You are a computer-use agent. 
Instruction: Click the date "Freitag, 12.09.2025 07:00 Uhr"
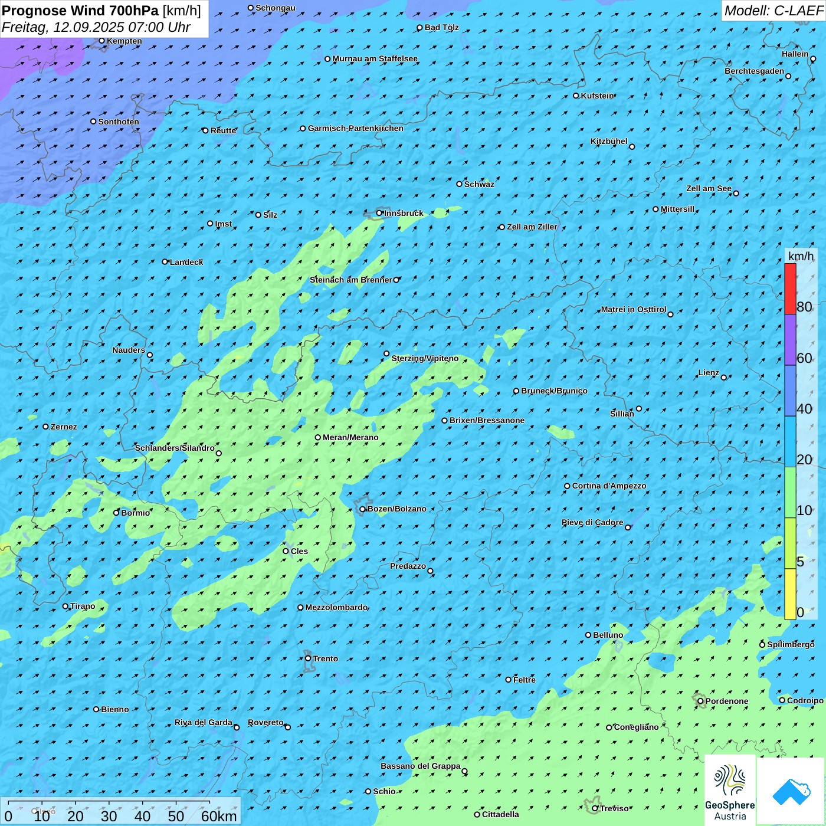(96, 27)
